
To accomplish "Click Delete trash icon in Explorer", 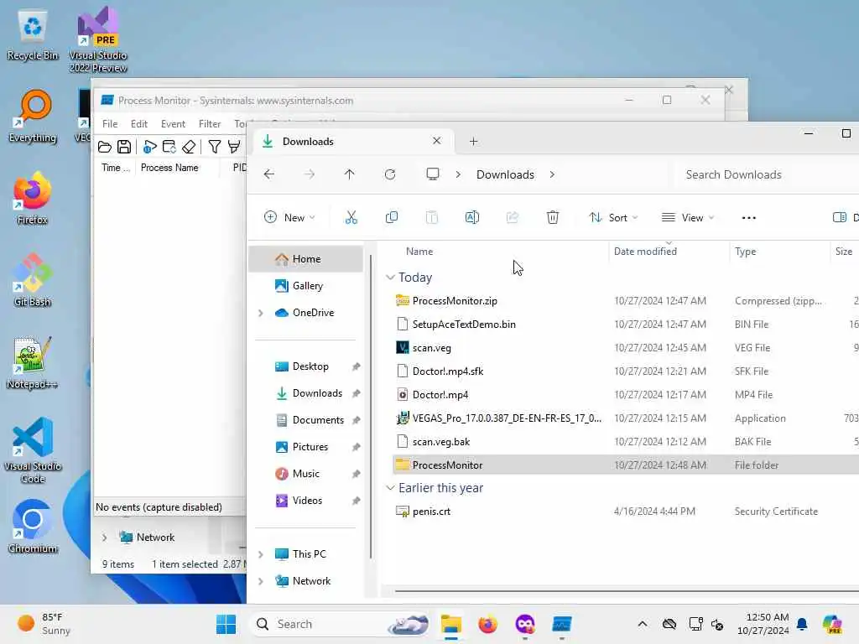I will pos(553,217).
